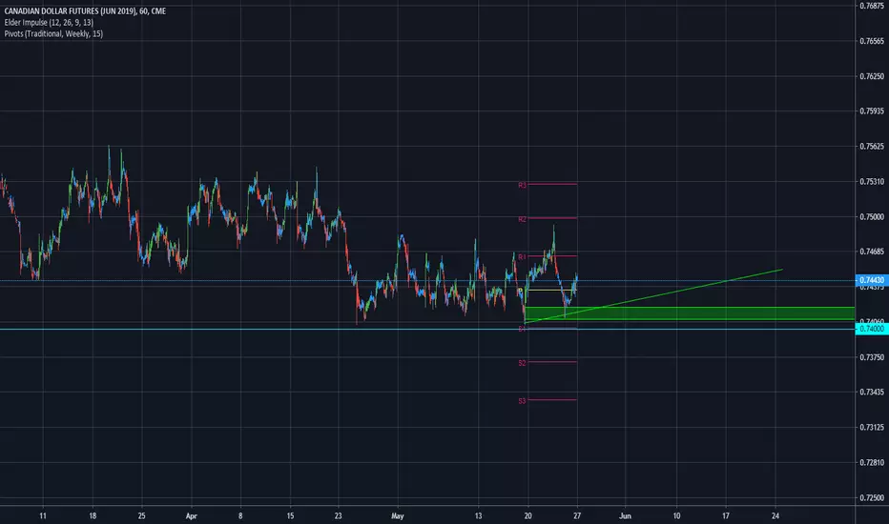Click date 23 on the time axis
Image resolution: width=889 pixels, height=524 pixels.
(339, 516)
